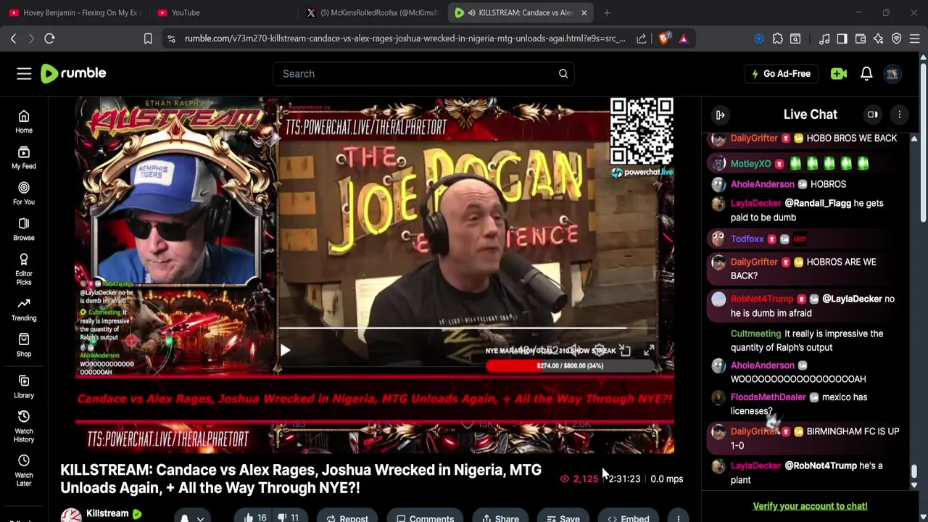Switch to Hovey Benjamin tab

[75, 12]
